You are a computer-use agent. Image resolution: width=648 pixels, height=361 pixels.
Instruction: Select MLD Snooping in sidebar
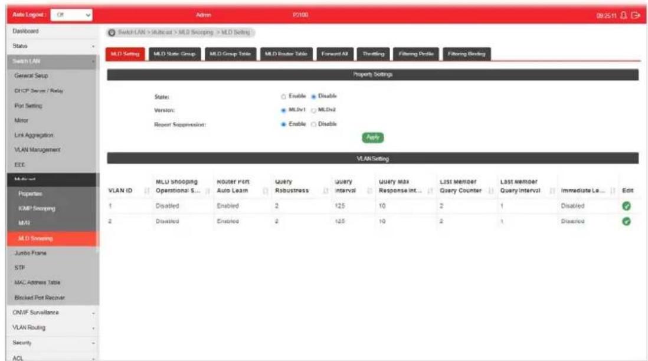tap(52, 239)
